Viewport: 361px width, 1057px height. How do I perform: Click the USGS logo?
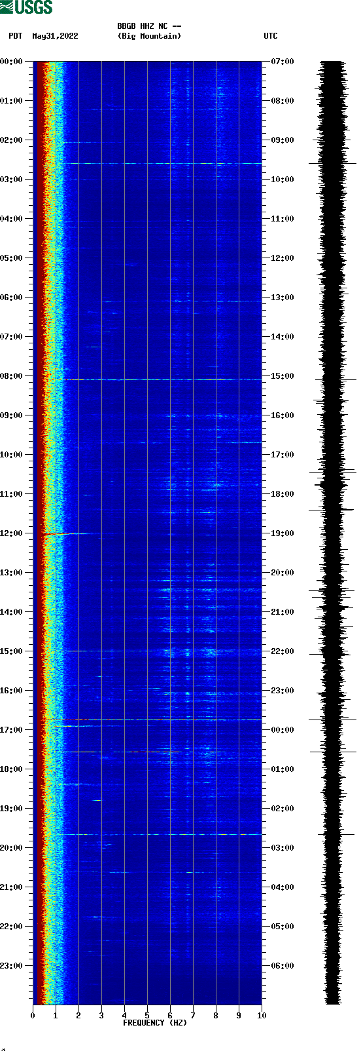[27, 7]
